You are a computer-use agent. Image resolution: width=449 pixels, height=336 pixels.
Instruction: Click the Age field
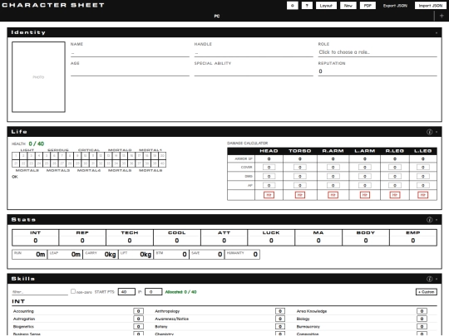pyautogui.click(x=130, y=71)
